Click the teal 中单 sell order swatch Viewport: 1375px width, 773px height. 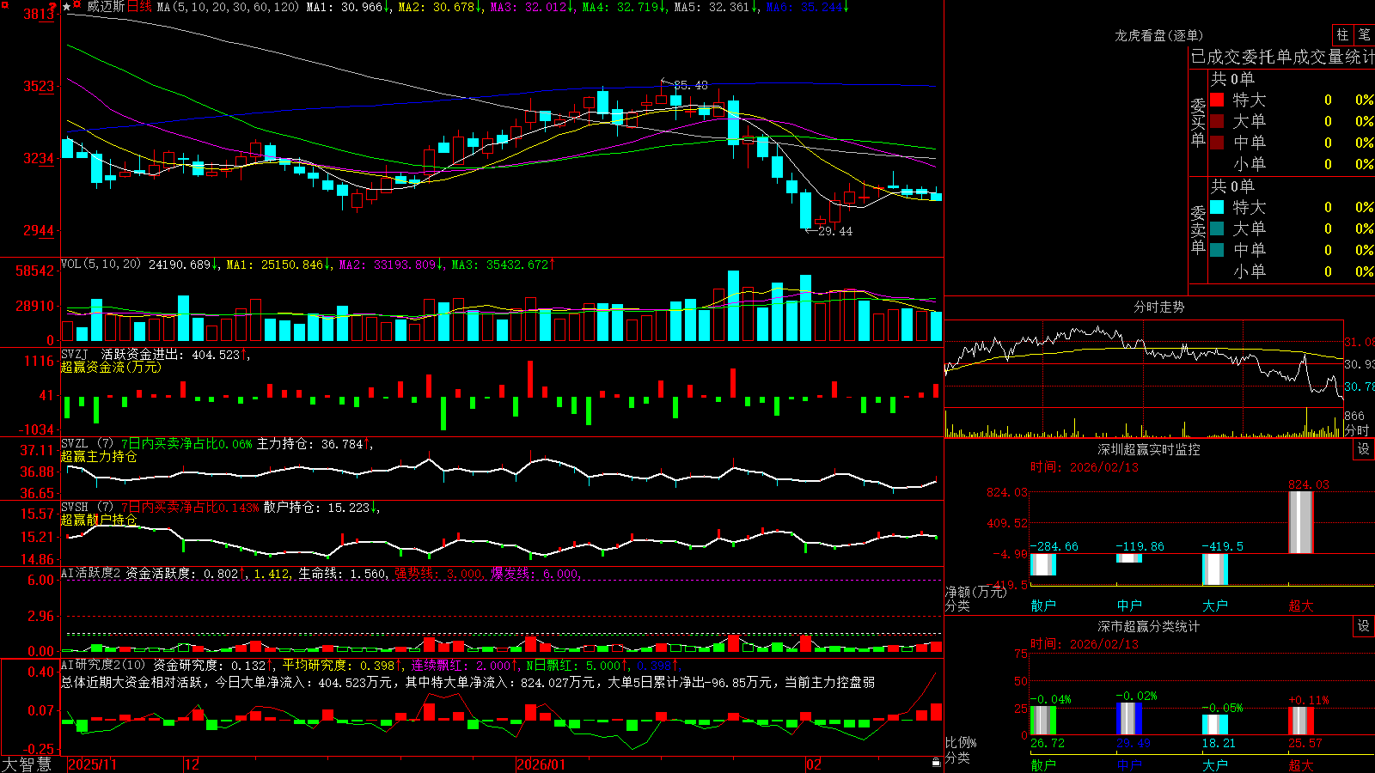pos(1217,250)
